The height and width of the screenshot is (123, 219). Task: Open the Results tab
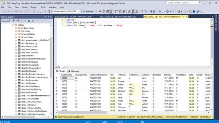(61, 71)
